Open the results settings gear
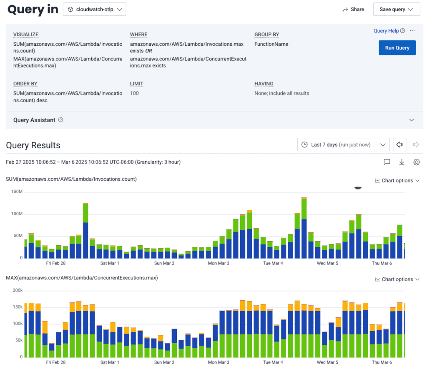Screen dimensions: 427x369 point(416,162)
